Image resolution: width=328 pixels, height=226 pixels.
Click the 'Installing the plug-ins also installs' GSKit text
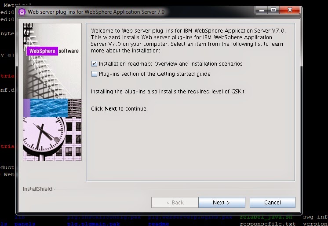(168, 92)
